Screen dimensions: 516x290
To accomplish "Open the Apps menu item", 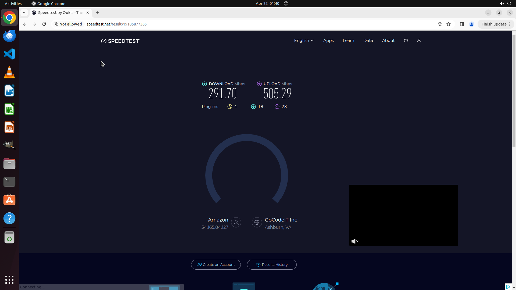I will click(328, 41).
